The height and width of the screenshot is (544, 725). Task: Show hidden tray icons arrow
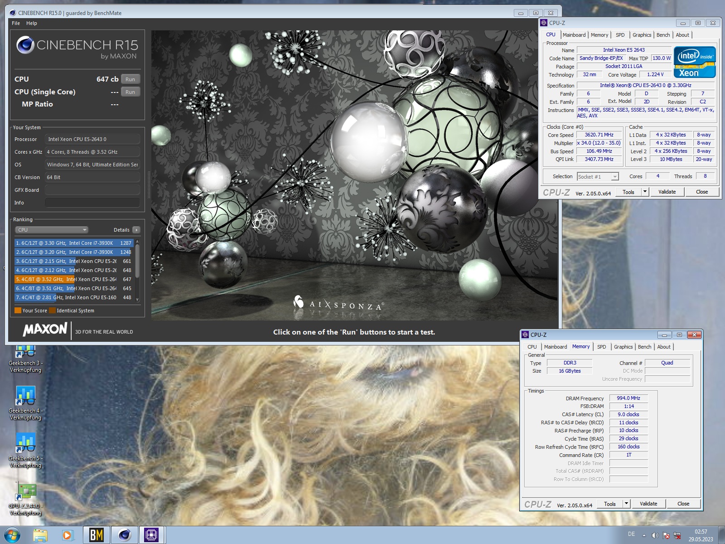coord(644,535)
